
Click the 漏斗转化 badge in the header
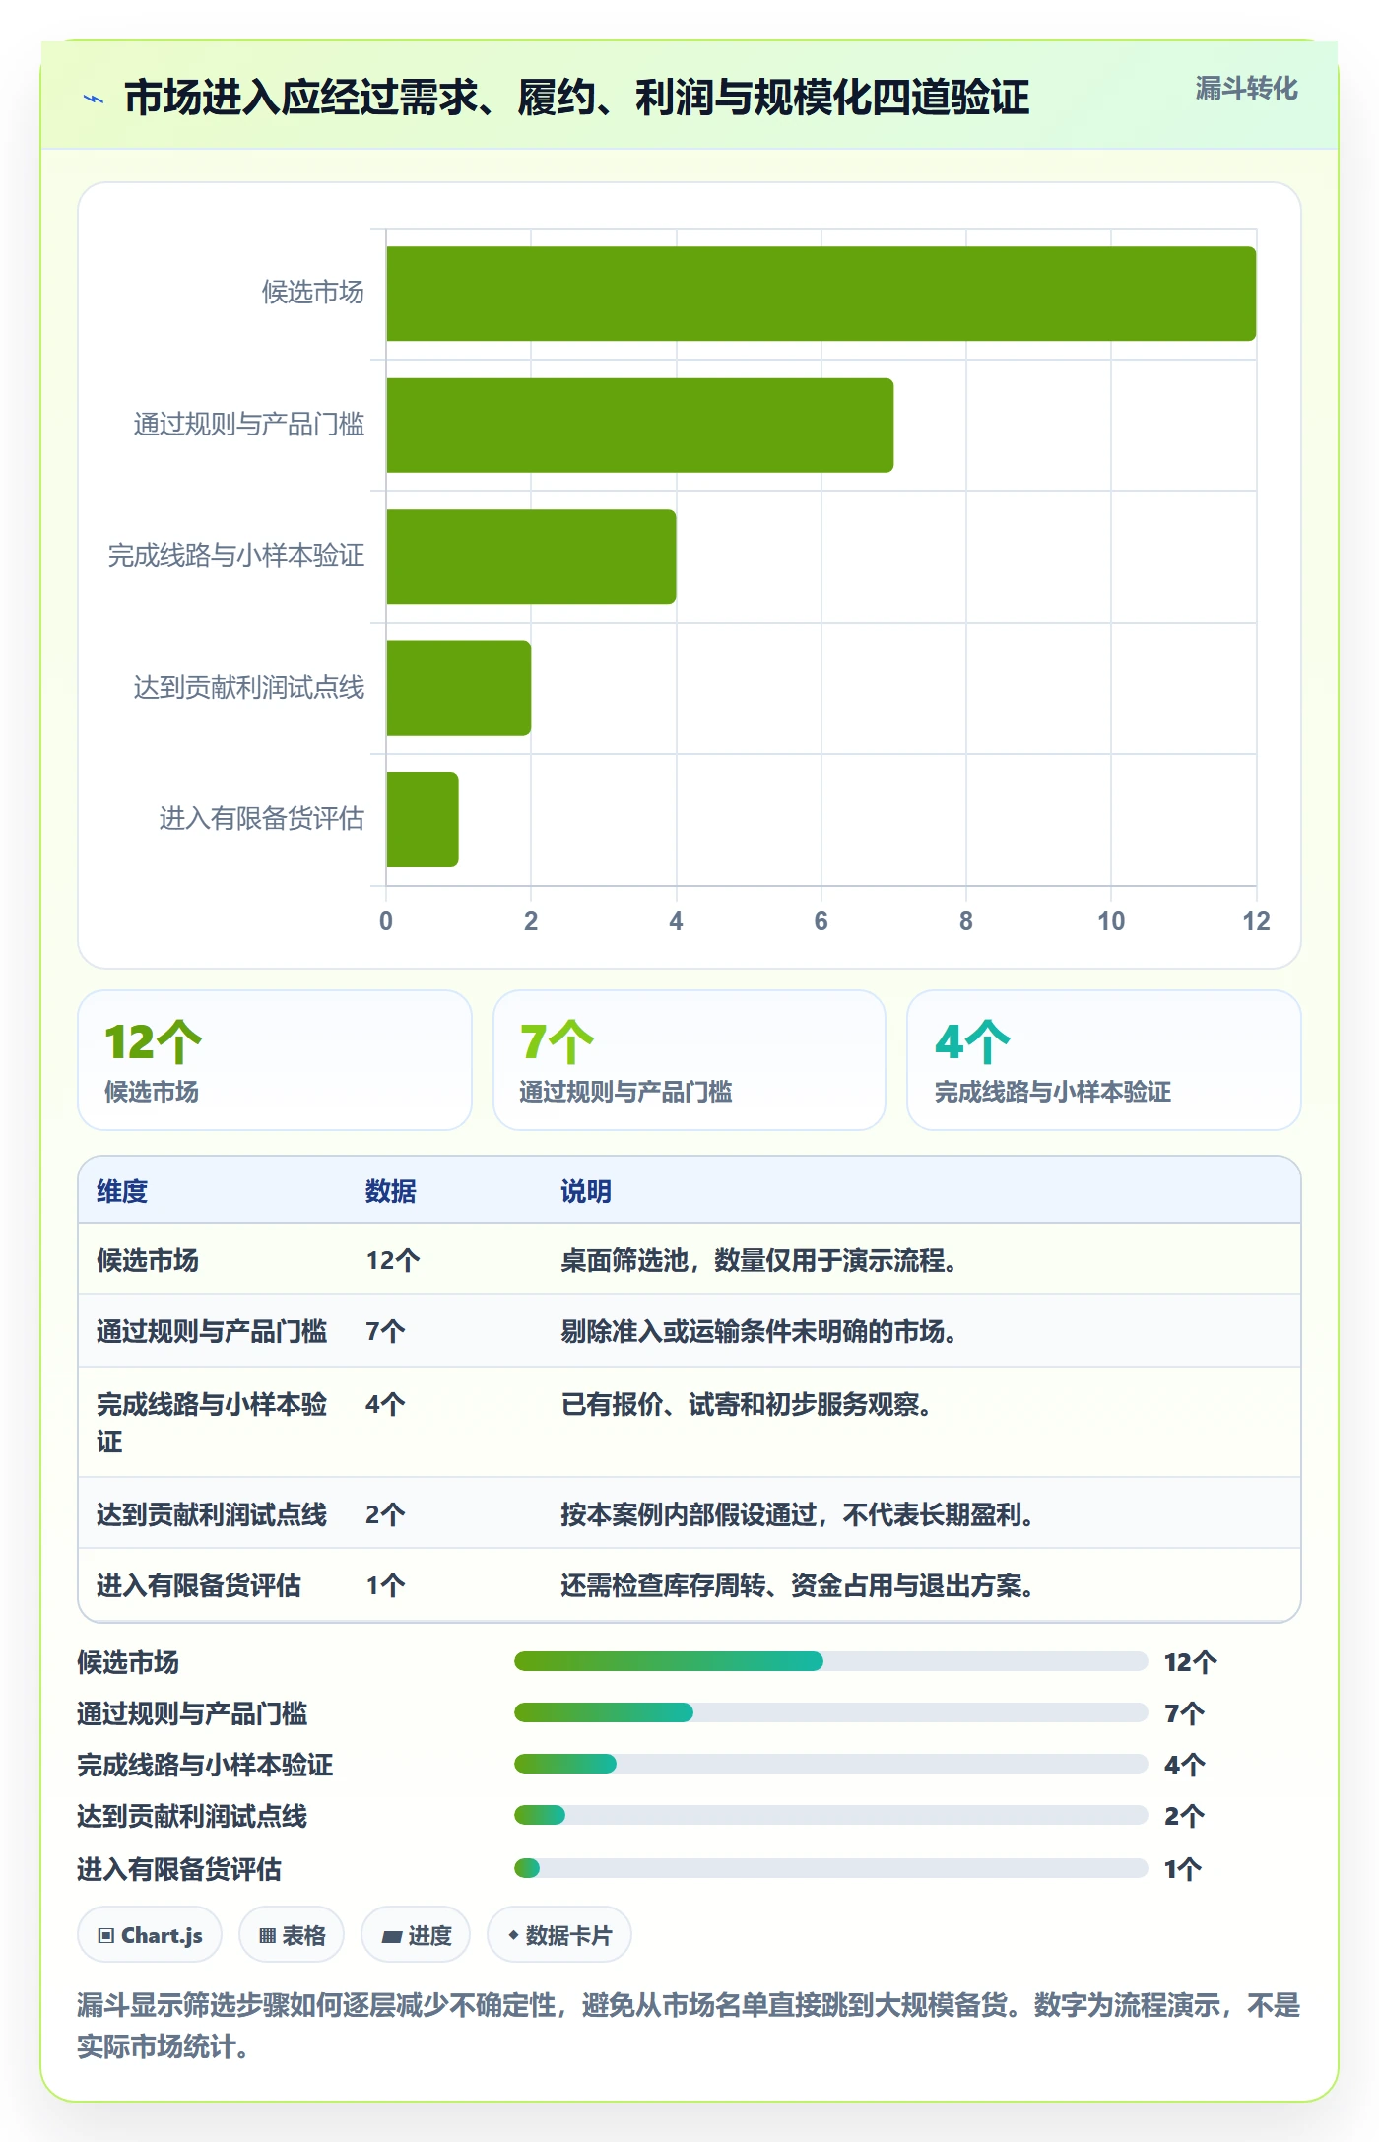pos(1246,89)
